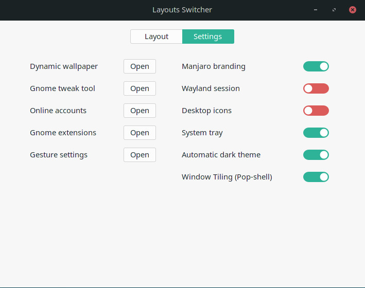This screenshot has width=365, height=288.
Task: Click the maximize window icon
Action: (x=334, y=10)
